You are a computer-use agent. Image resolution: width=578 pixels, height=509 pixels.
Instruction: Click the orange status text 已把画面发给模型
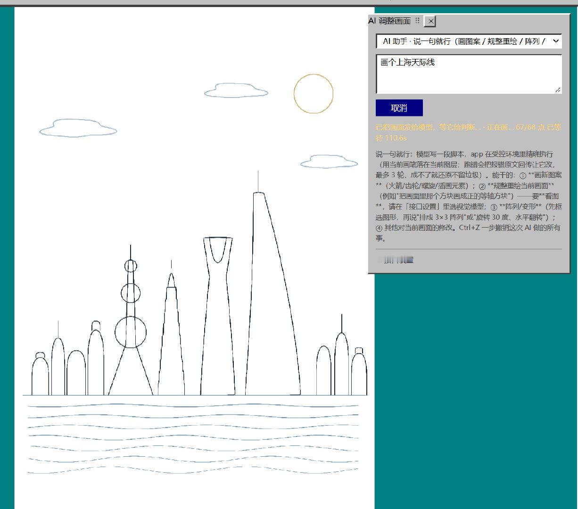click(469, 132)
